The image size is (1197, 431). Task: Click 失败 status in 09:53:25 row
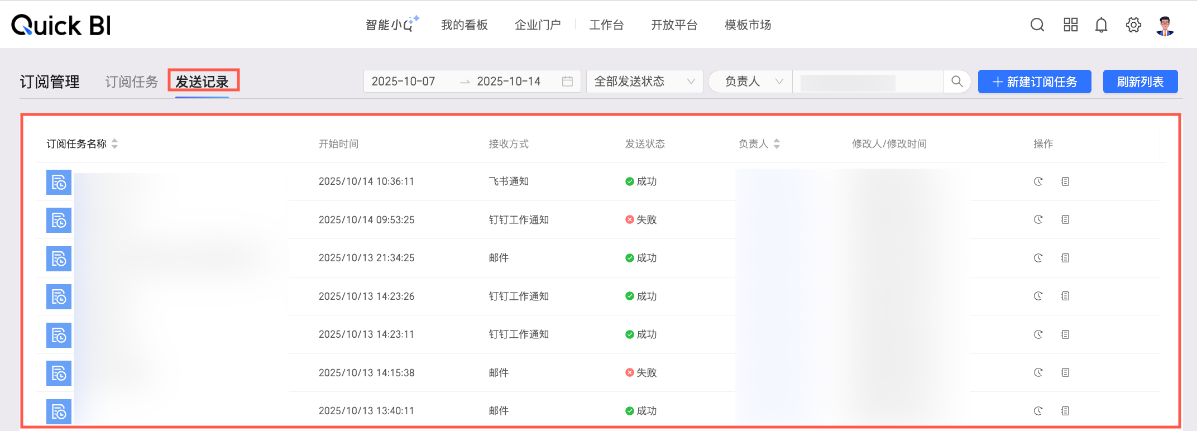click(x=641, y=219)
